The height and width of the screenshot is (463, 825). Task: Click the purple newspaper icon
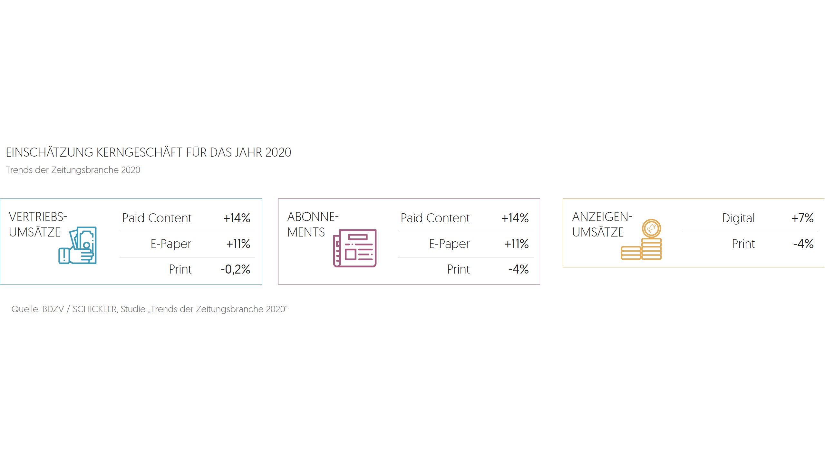[355, 248]
